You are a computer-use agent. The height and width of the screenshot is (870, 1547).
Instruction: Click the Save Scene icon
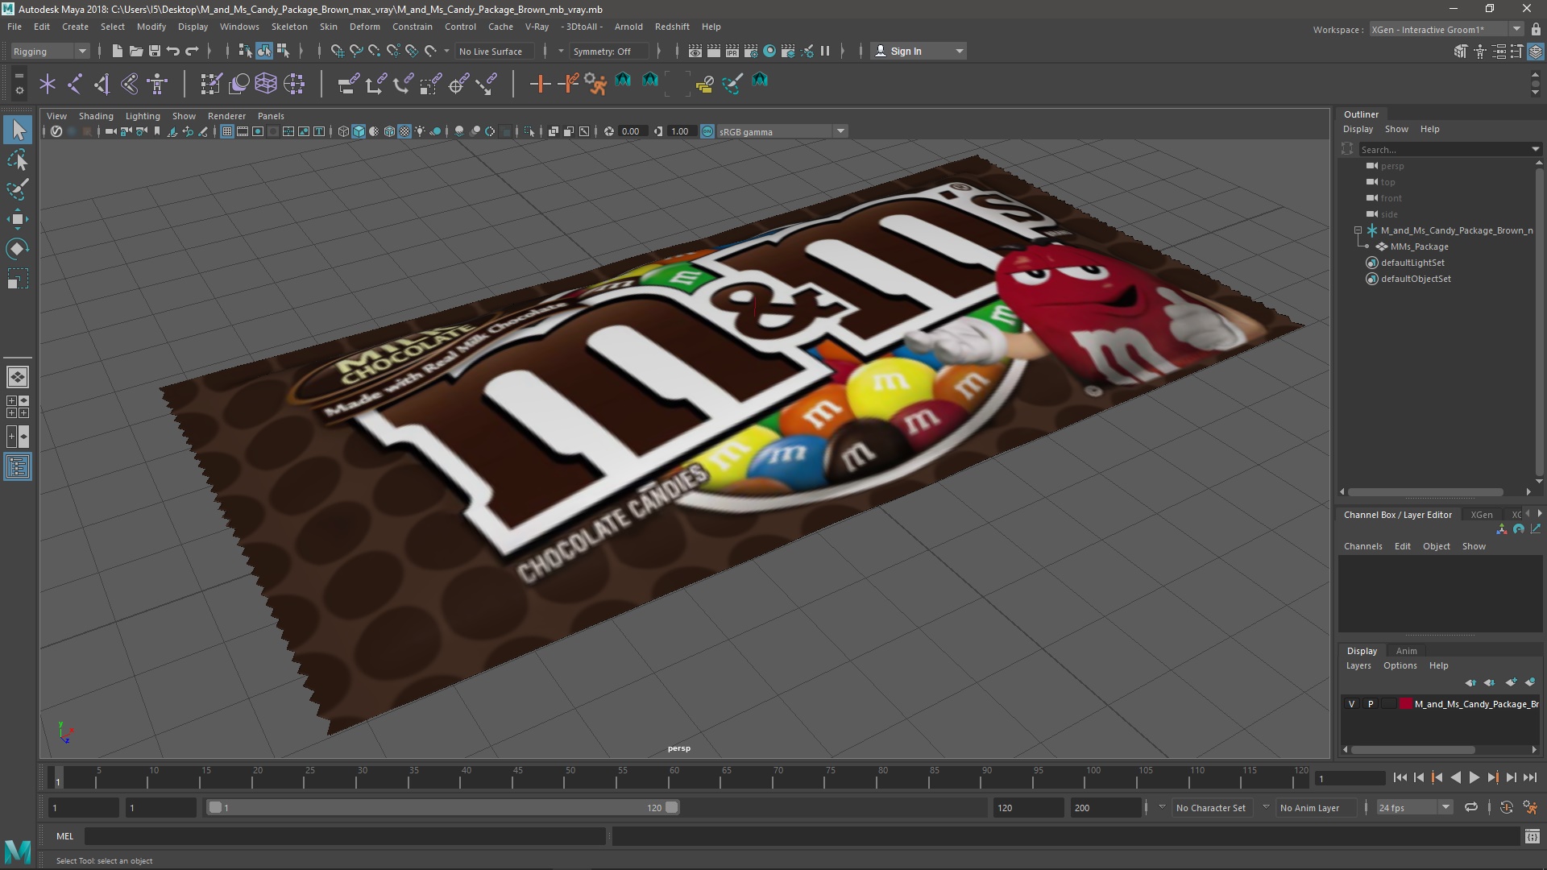(x=154, y=51)
